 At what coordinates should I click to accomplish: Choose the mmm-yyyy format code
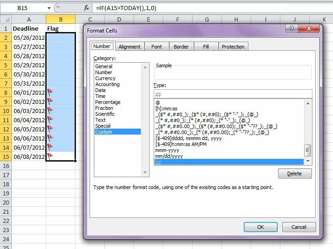click(x=229, y=150)
